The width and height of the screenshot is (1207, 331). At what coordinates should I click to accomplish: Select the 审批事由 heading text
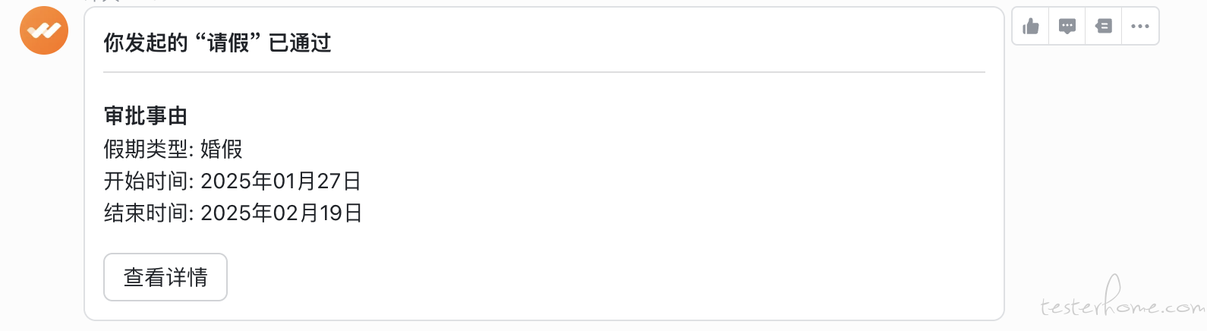tap(146, 116)
